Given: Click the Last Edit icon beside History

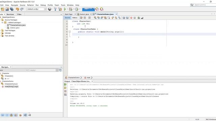Looking at the screenshot, I should [x=81, y=18].
